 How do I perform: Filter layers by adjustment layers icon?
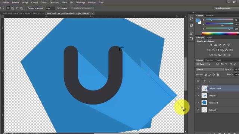pyautogui.click(x=222, y=64)
